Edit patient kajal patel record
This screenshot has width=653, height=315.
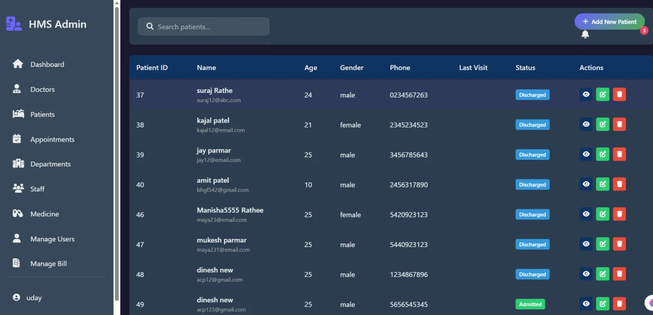(602, 124)
